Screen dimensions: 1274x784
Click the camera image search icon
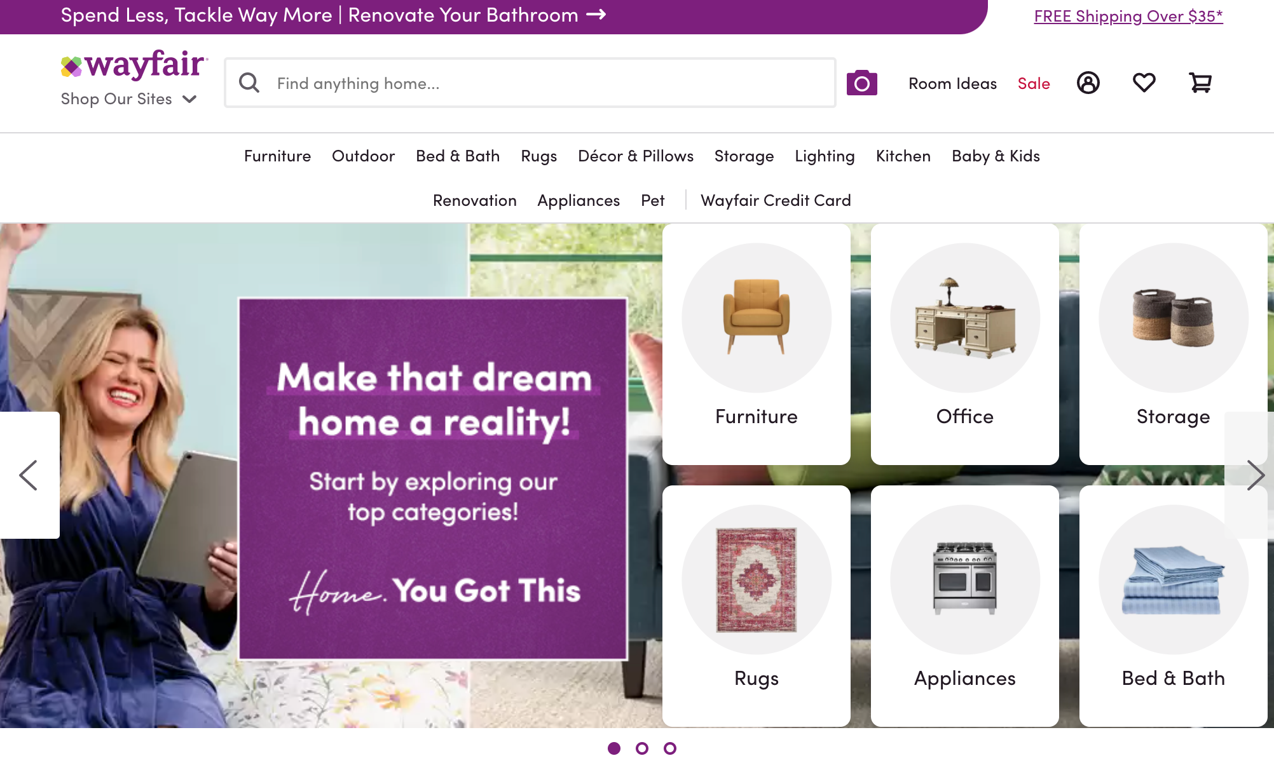861,83
